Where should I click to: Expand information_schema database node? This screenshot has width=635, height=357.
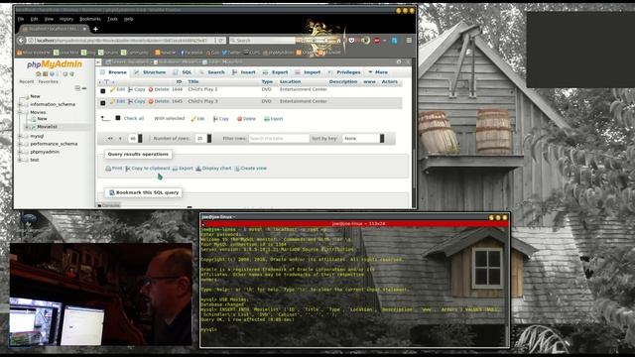(20, 104)
